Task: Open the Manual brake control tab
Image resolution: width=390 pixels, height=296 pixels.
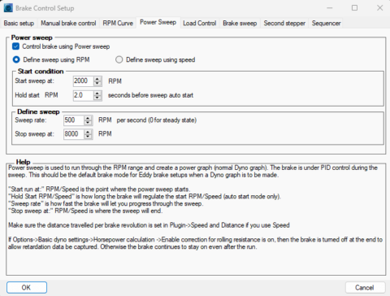Action: pos(68,24)
